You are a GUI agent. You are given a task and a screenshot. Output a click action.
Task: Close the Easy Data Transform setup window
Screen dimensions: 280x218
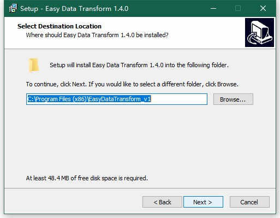click(x=263, y=8)
